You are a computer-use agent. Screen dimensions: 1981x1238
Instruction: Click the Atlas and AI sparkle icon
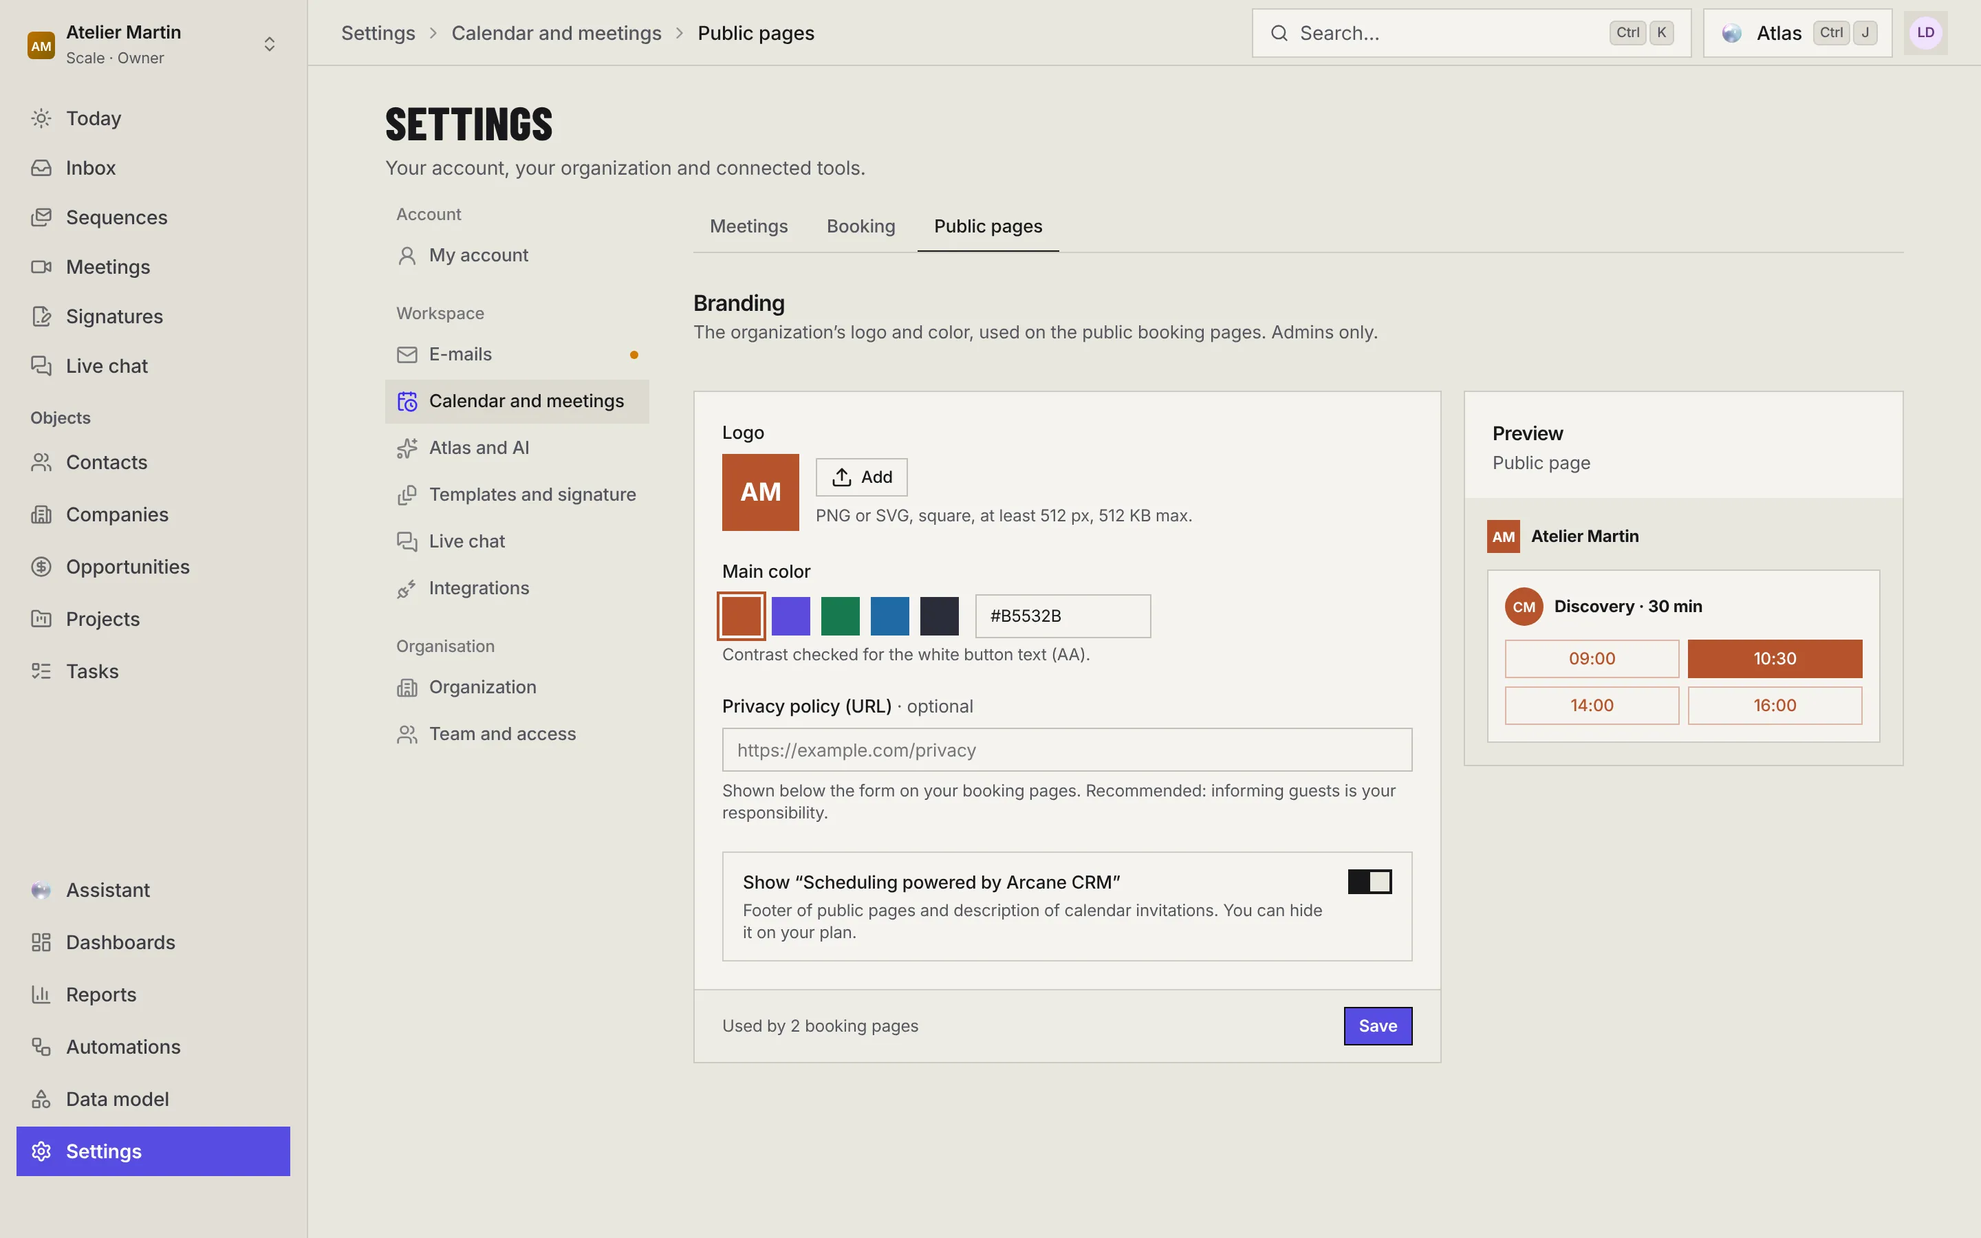tap(407, 448)
